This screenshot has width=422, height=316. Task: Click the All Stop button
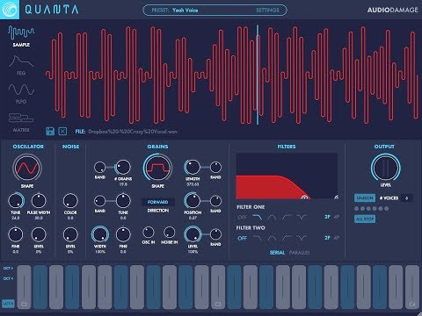[x=365, y=219]
